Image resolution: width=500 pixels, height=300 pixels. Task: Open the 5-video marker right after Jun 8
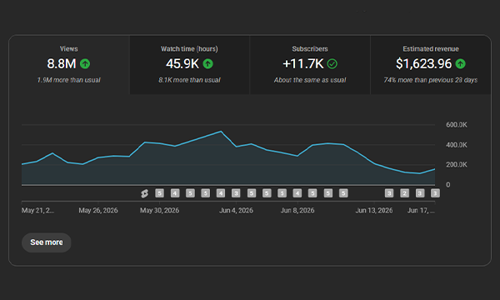point(312,193)
